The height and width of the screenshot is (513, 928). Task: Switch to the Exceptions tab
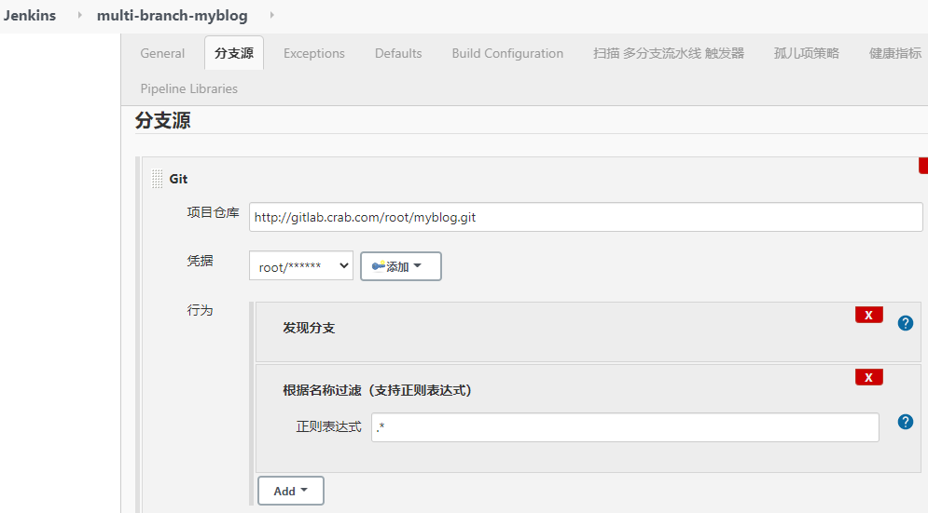click(x=313, y=53)
